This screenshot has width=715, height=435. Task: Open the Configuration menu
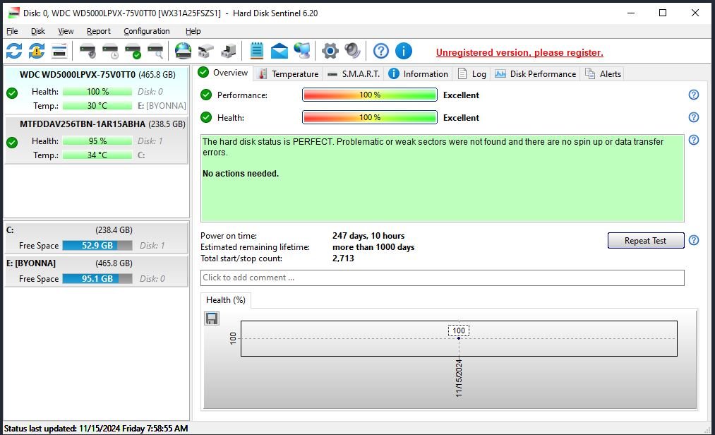click(146, 31)
